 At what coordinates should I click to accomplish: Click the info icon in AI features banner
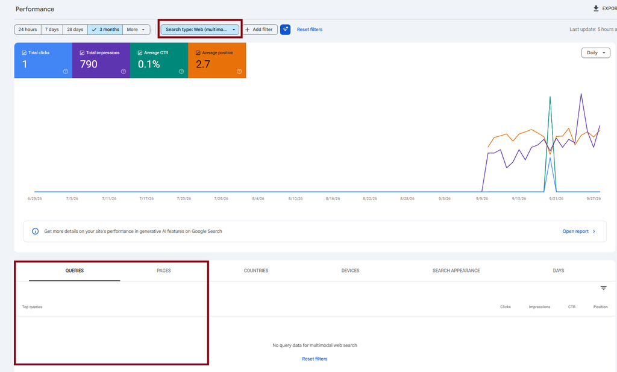35,231
